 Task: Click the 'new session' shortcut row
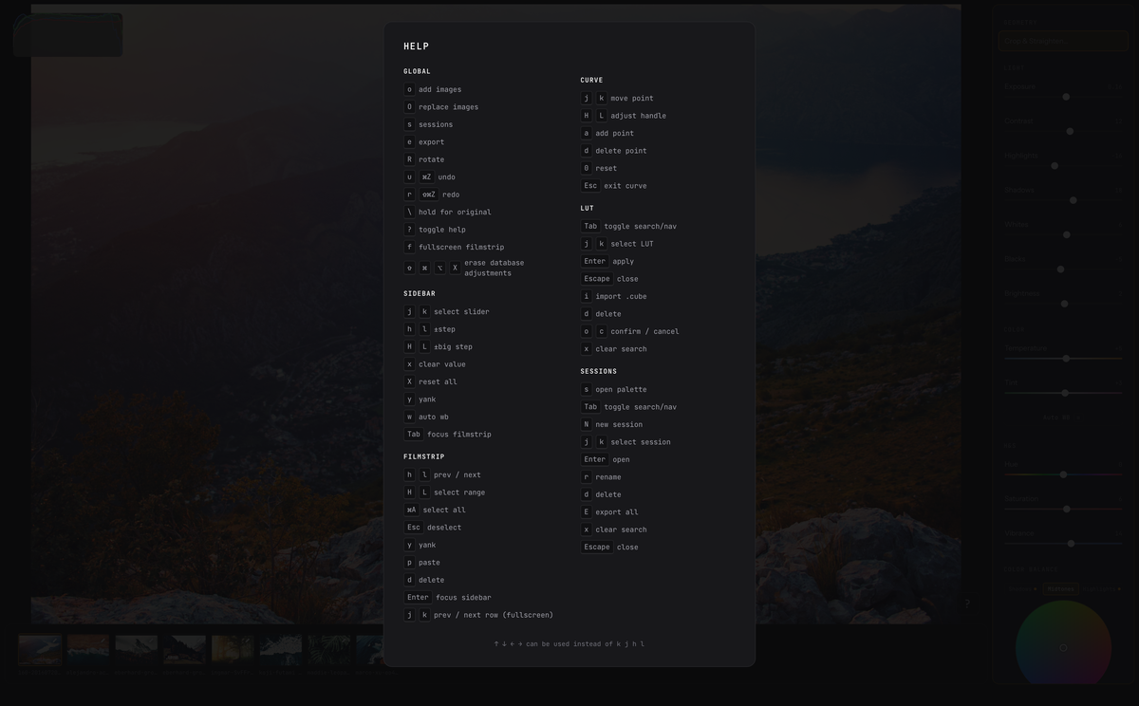pos(612,424)
